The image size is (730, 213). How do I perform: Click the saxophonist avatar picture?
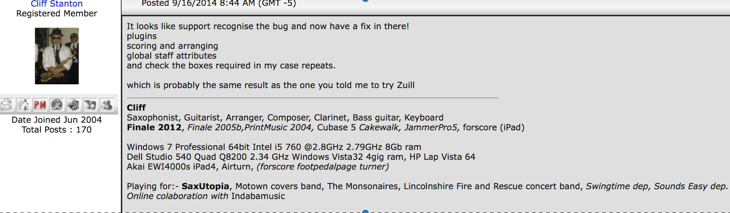point(57,56)
